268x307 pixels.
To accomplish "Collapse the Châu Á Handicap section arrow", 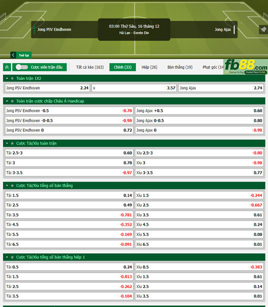I will click(x=7, y=101).
